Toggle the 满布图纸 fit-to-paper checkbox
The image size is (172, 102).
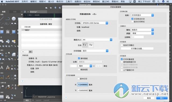click(79, 58)
